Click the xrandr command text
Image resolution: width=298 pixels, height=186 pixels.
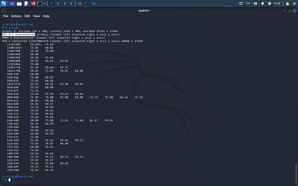[x=13, y=28]
